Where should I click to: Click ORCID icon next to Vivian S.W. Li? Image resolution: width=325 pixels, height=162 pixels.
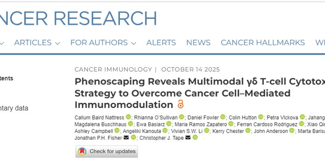pos(207,131)
